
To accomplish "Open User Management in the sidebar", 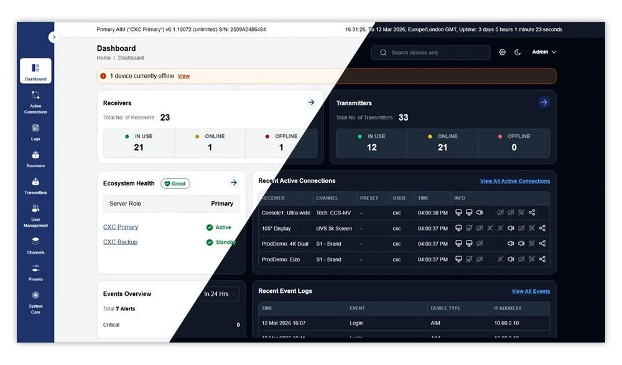I will 35,216.
